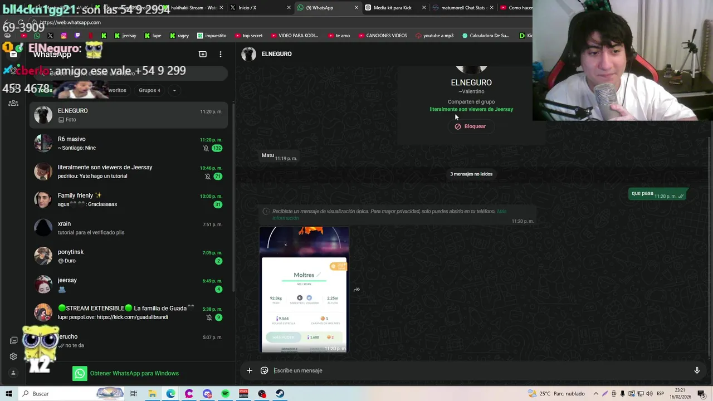Switch to 'Media kit para Kick' browser tab
713x401 pixels.
click(395, 8)
